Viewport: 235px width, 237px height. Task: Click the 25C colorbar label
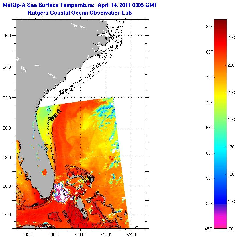tap(231, 65)
